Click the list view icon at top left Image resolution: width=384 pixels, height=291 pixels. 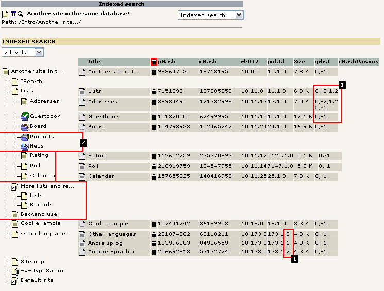coord(13,14)
